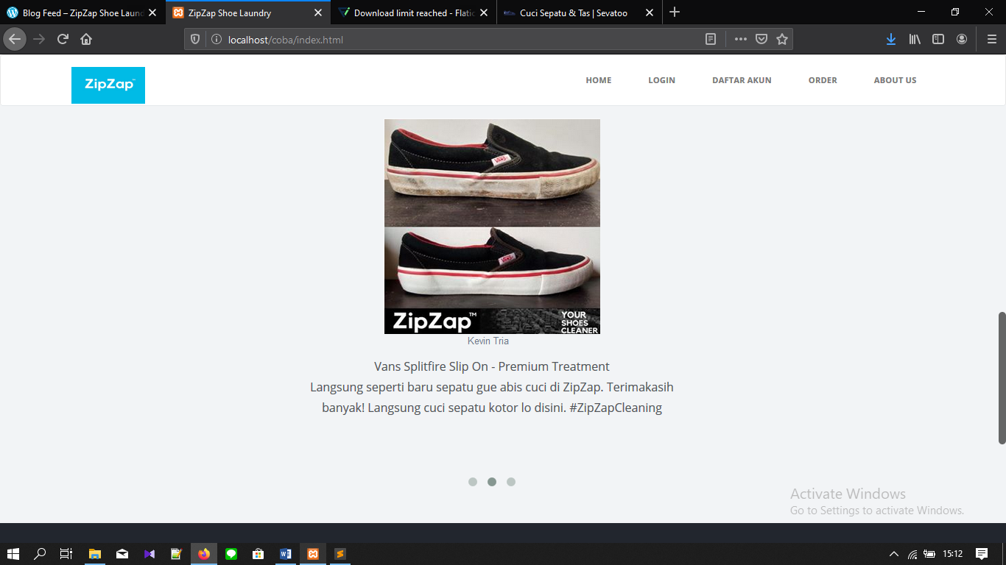The image size is (1006, 565).
Task: Toggle the Firefox sidebar
Action: [938, 39]
